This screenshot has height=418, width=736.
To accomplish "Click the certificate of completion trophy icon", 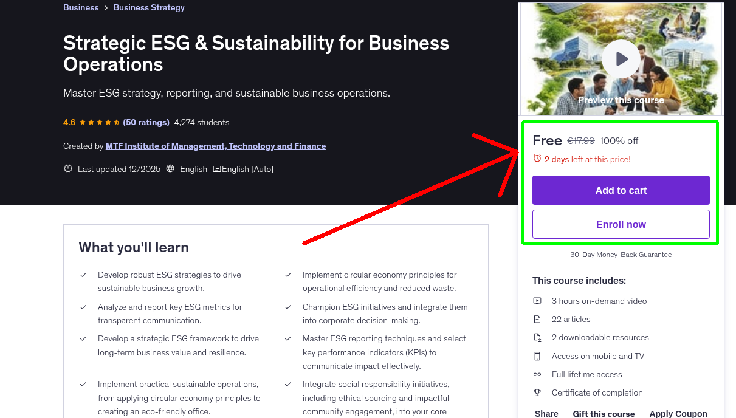I will [x=537, y=392].
